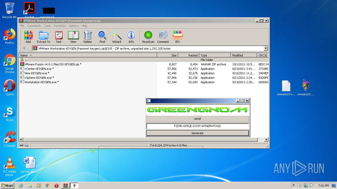Viewport: 337px width, 189px height.
Task: Open the View toolbar icon
Action: 73,37
